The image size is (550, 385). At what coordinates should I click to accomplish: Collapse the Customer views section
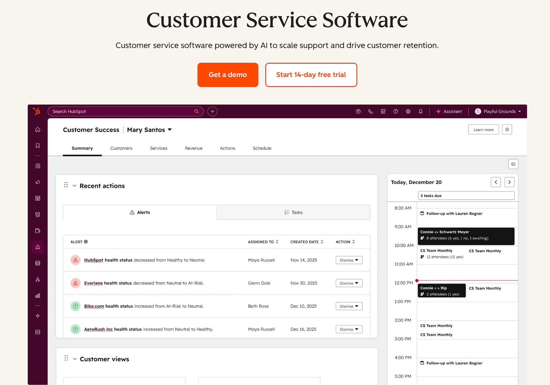[75, 359]
